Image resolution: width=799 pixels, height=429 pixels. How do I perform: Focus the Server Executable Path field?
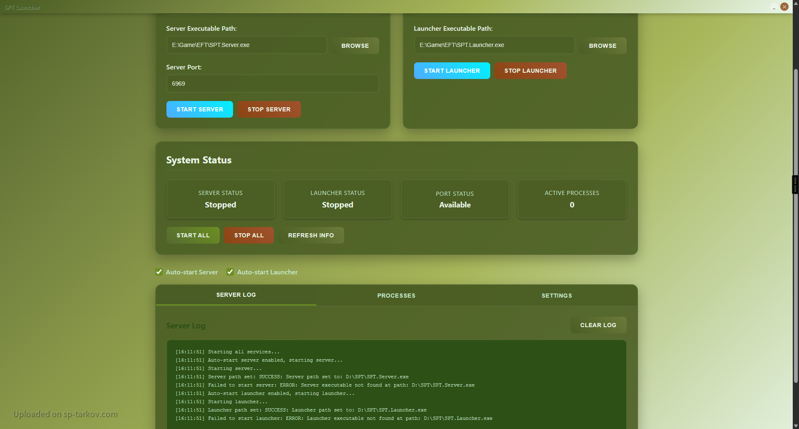click(246, 45)
